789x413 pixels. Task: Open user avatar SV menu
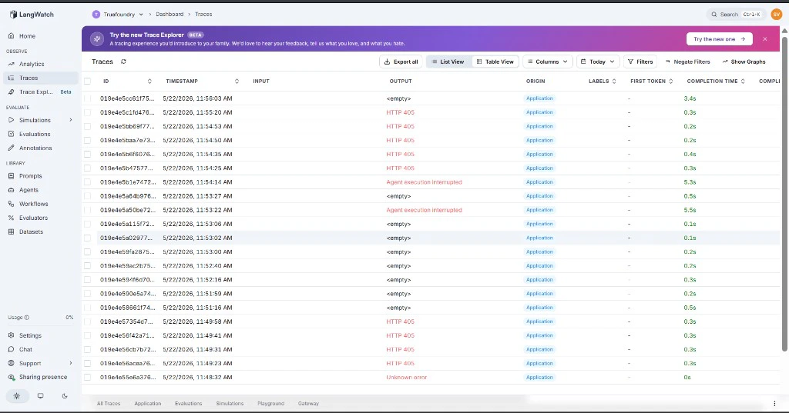click(776, 14)
